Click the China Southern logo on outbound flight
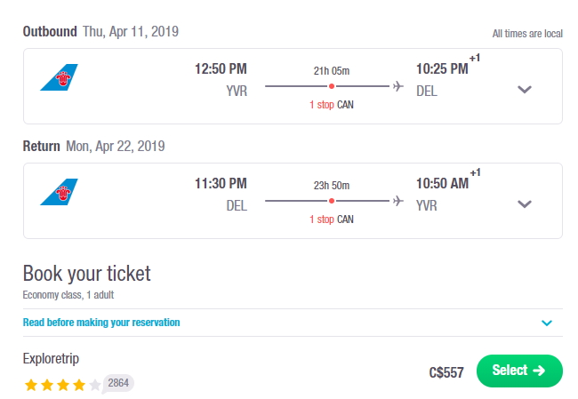The image size is (578, 399). [x=59, y=77]
